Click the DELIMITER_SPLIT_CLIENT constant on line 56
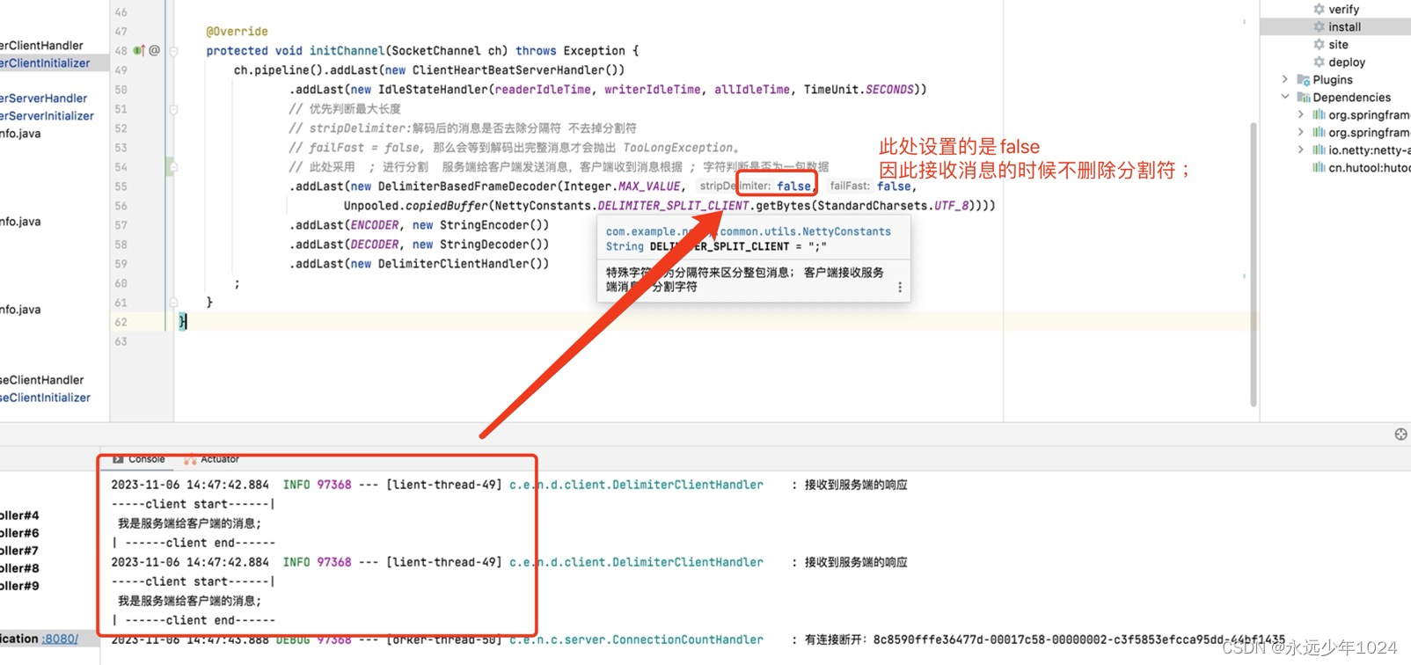This screenshot has height=665, width=1411. [x=674, y=206]
